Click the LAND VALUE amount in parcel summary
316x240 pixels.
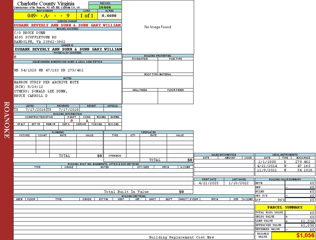point(307,221)
